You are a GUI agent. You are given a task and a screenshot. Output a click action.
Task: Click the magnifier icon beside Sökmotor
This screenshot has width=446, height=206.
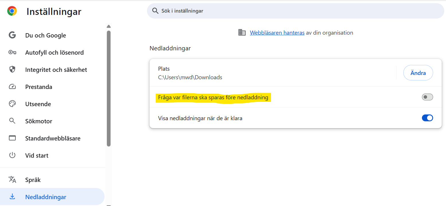(x=12, y=121)
